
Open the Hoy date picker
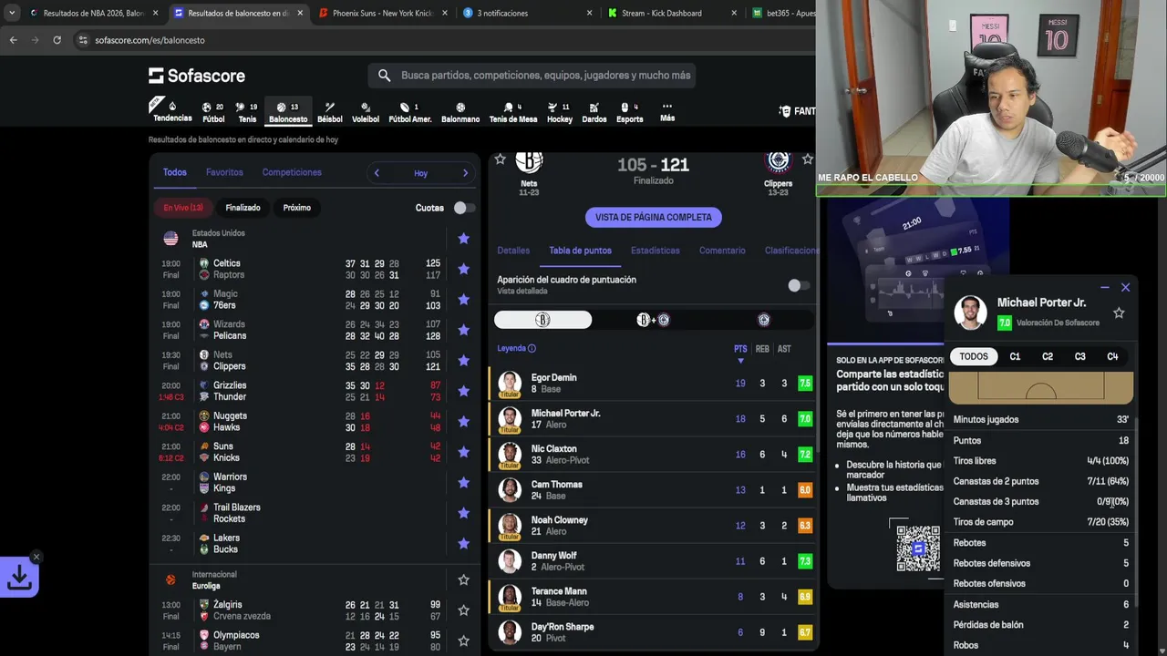(x=420, y=173)
